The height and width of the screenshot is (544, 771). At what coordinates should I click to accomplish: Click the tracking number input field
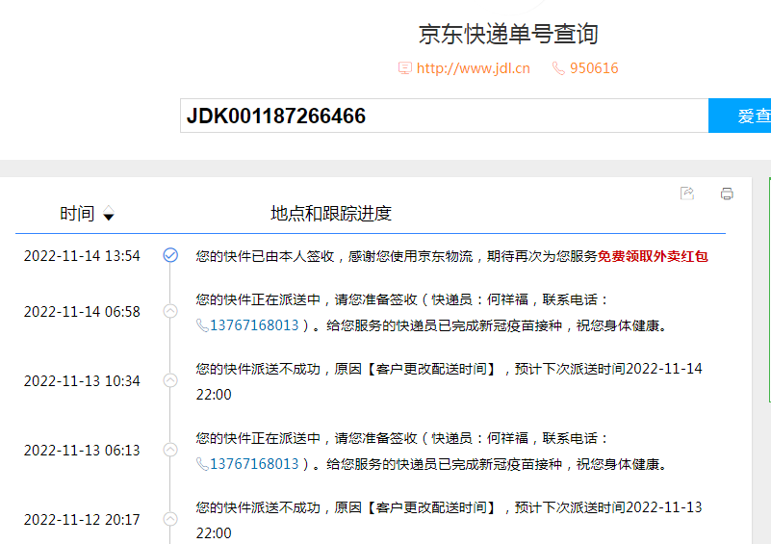(x=444, y=116)
